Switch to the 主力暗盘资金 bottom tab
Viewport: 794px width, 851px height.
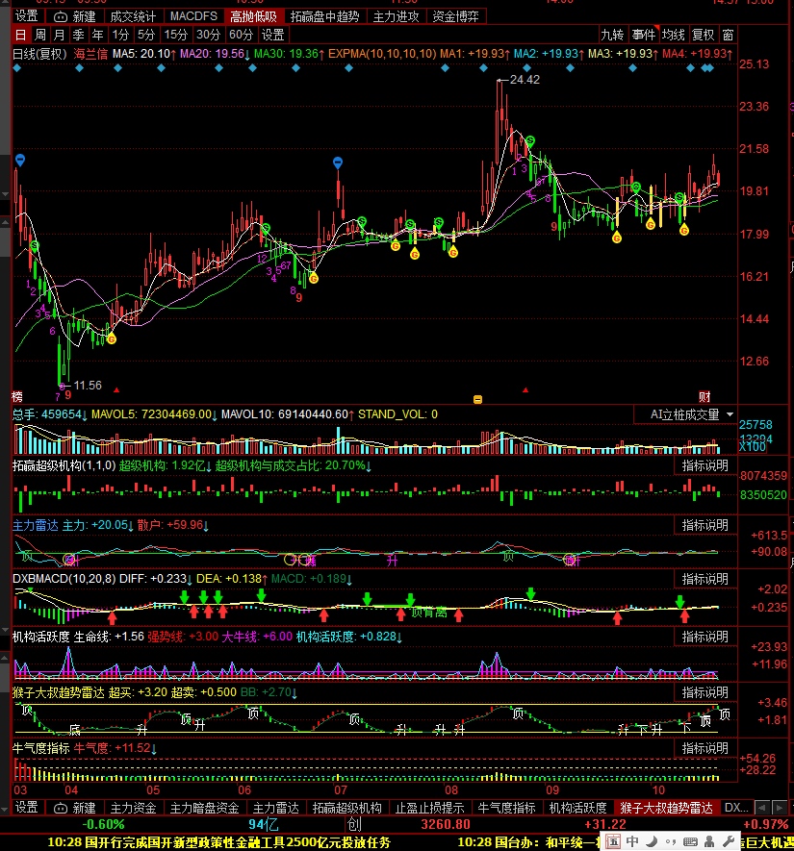coord(205,808)
